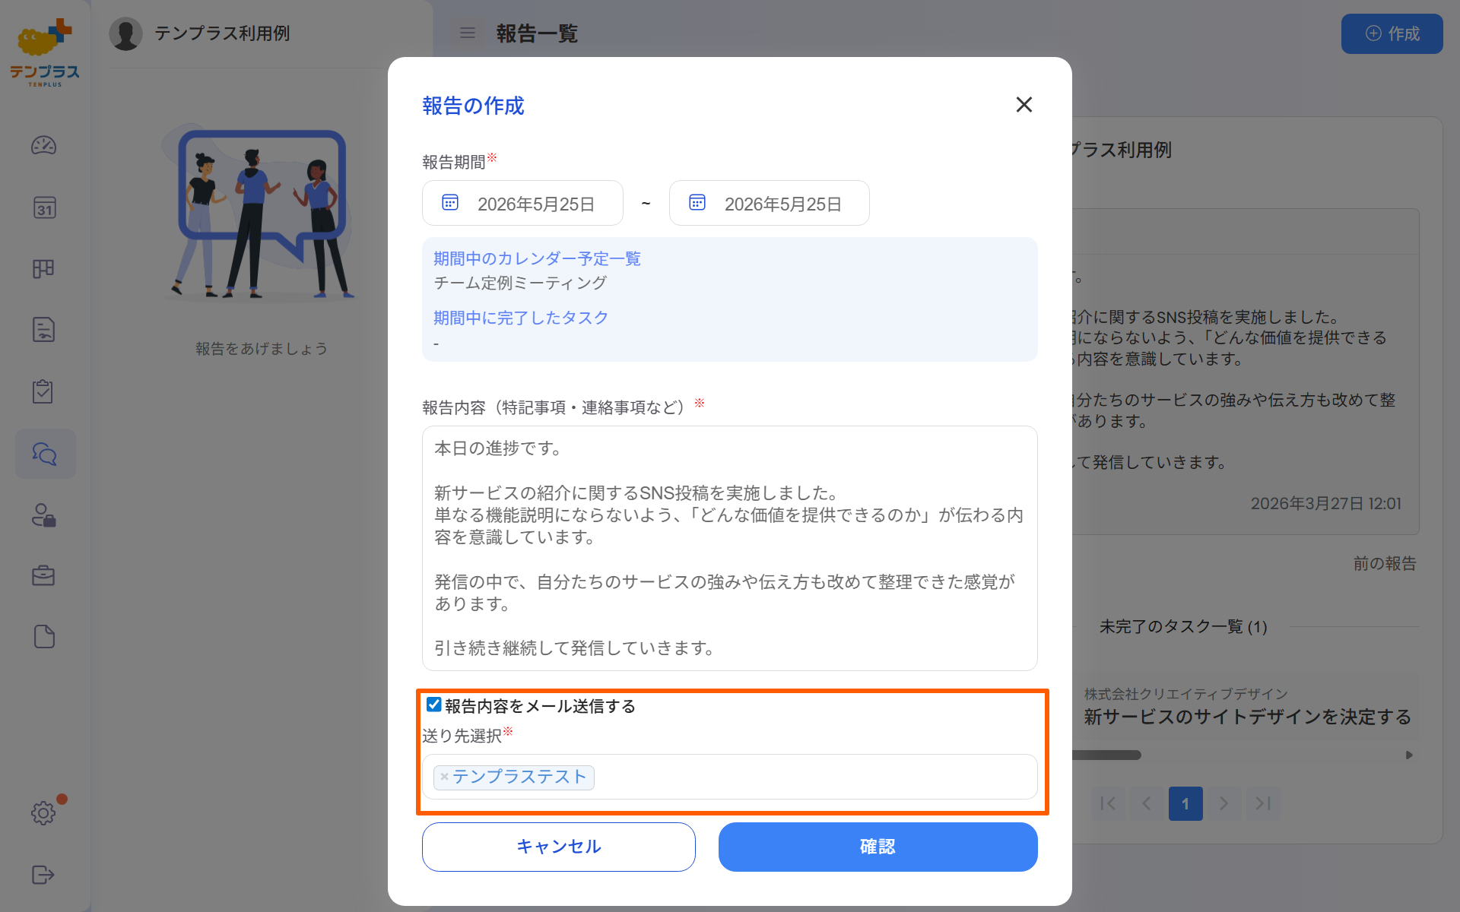Image resolution: width=1460 pixels, height=912 pixels.
Task: Go to previous page pagination arrow
Action: 1147,803
